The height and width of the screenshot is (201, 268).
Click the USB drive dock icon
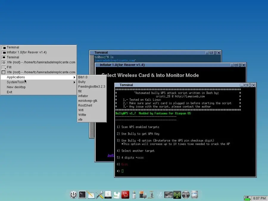(x=108, y=195)
